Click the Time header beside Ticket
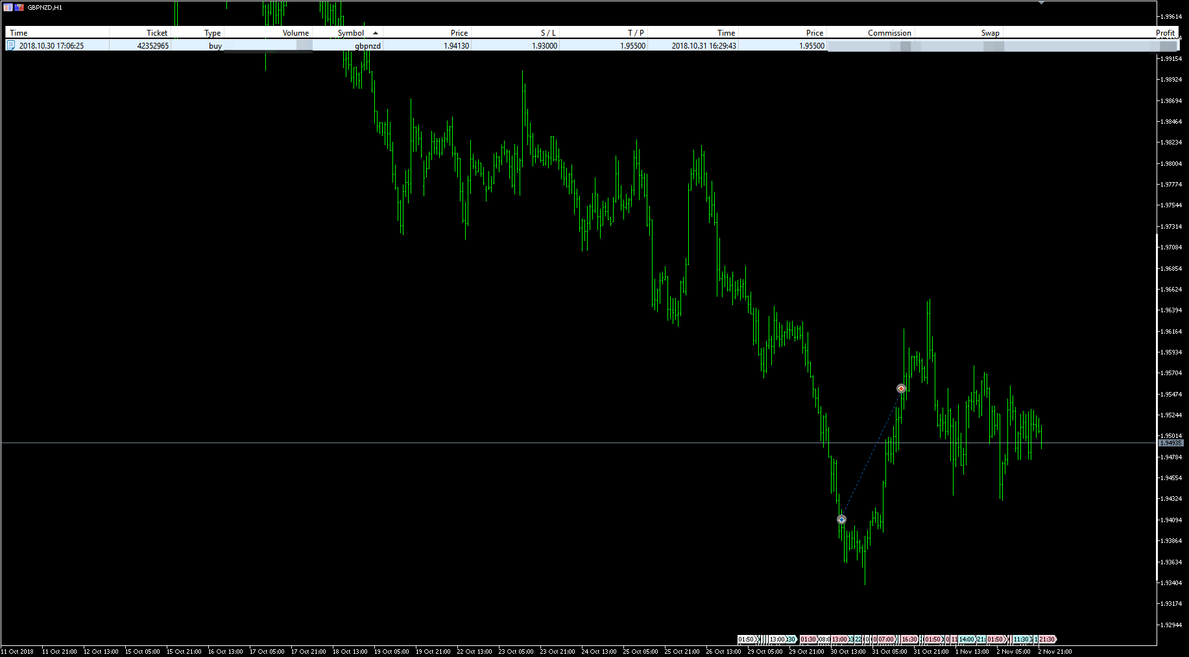This screenshot has height=657, width=1189. coord(19,33)
